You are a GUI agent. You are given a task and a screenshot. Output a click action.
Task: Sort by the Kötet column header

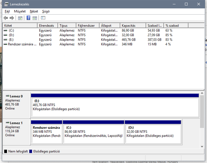pyautogui.click(x=20, y=25)
